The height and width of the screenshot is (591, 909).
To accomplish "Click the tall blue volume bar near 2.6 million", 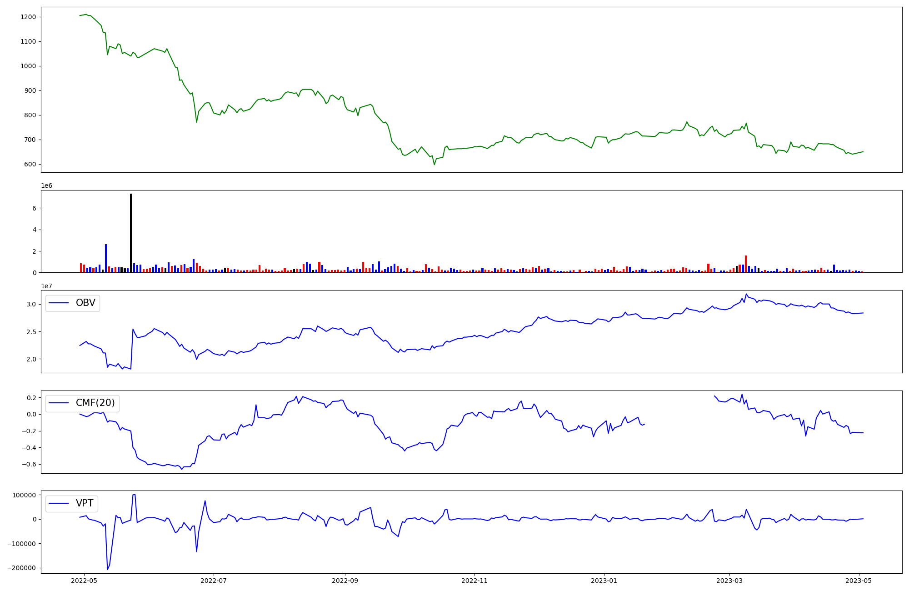I will point(106,258).
